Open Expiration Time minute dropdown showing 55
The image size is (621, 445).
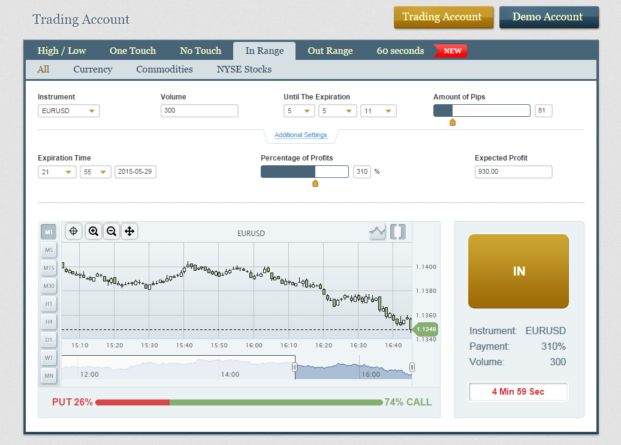pos(95,172)
